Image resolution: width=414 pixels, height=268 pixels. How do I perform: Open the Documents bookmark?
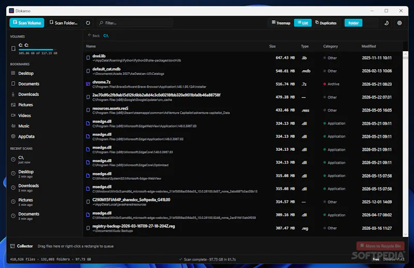(x=28, y=84)
